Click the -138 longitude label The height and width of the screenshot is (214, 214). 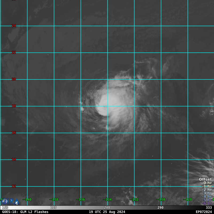54,200
